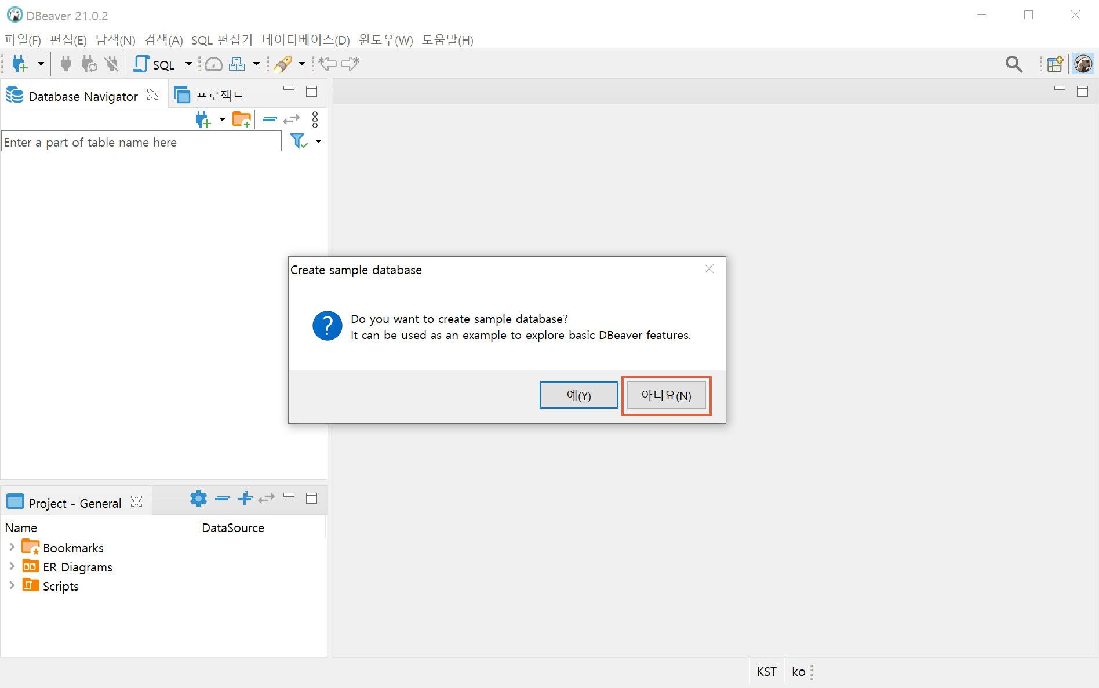Close the Project - General tab
This screenshot has height=688, width=1099.
[x=137, y=501]
